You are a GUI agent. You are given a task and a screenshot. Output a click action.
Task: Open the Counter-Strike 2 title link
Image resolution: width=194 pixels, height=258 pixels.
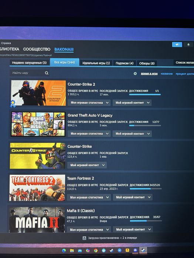[x=81, y=84]
